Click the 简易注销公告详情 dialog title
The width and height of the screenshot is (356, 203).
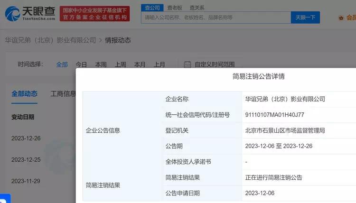click(258, 76)
